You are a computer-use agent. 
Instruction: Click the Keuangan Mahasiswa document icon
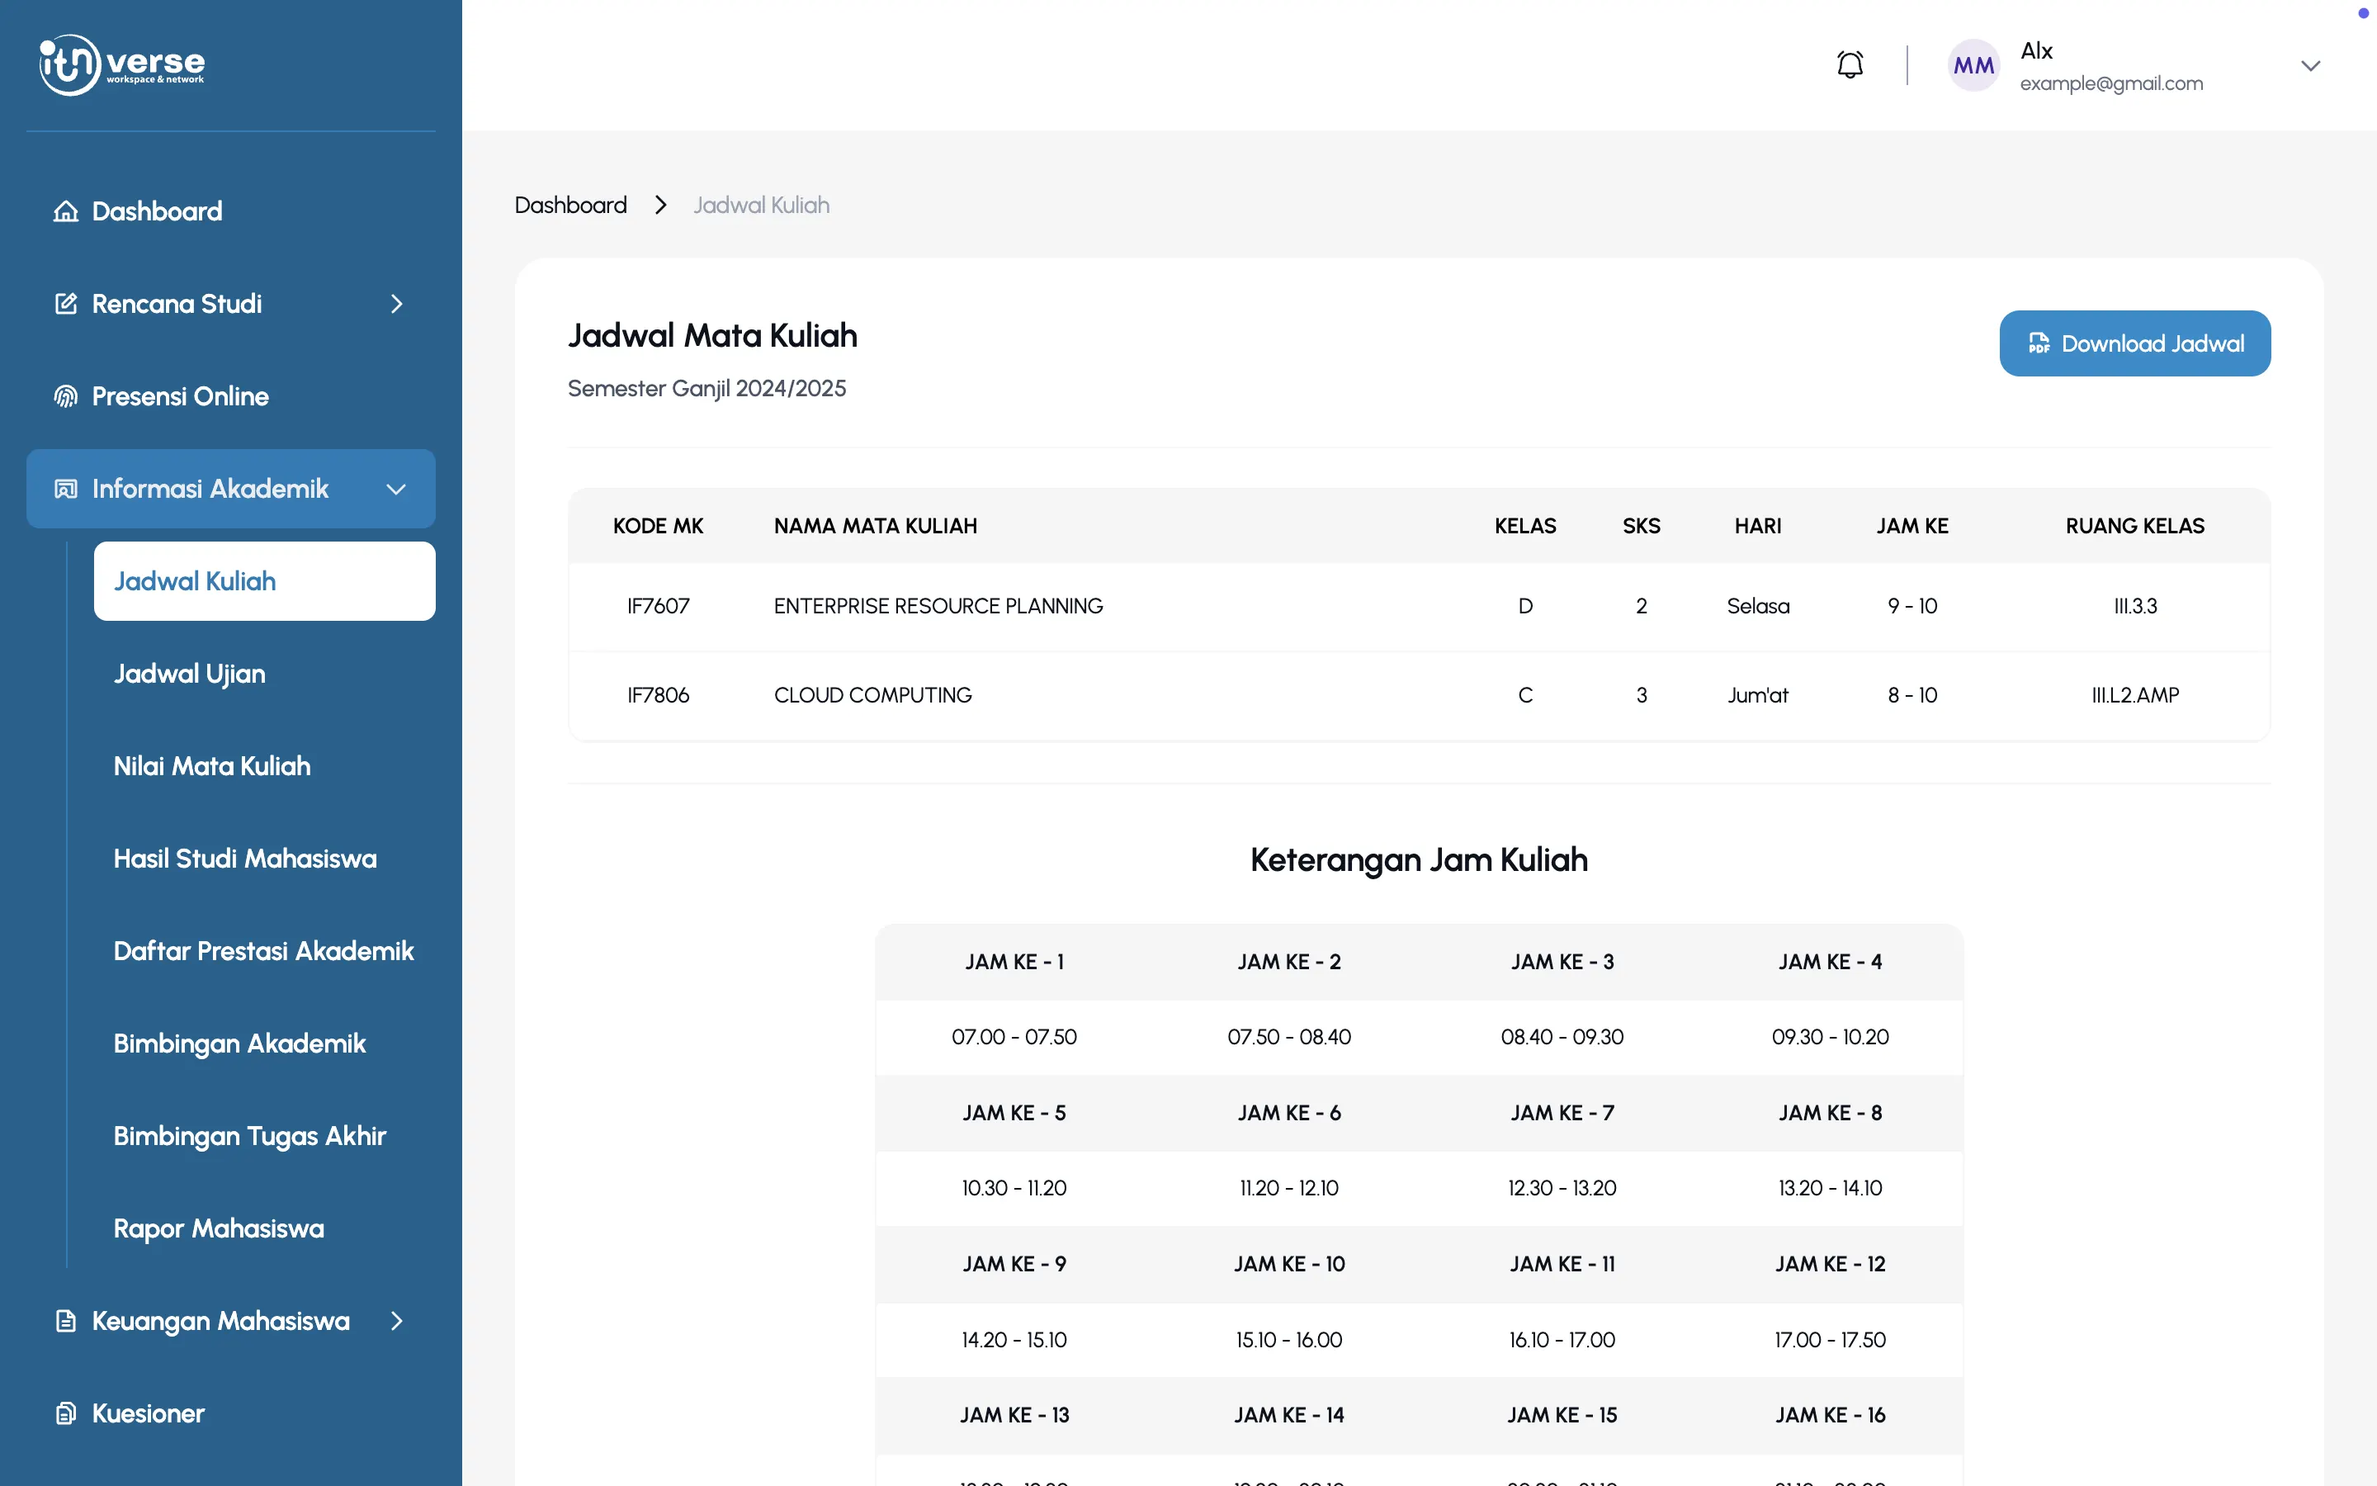(66, 1321)
